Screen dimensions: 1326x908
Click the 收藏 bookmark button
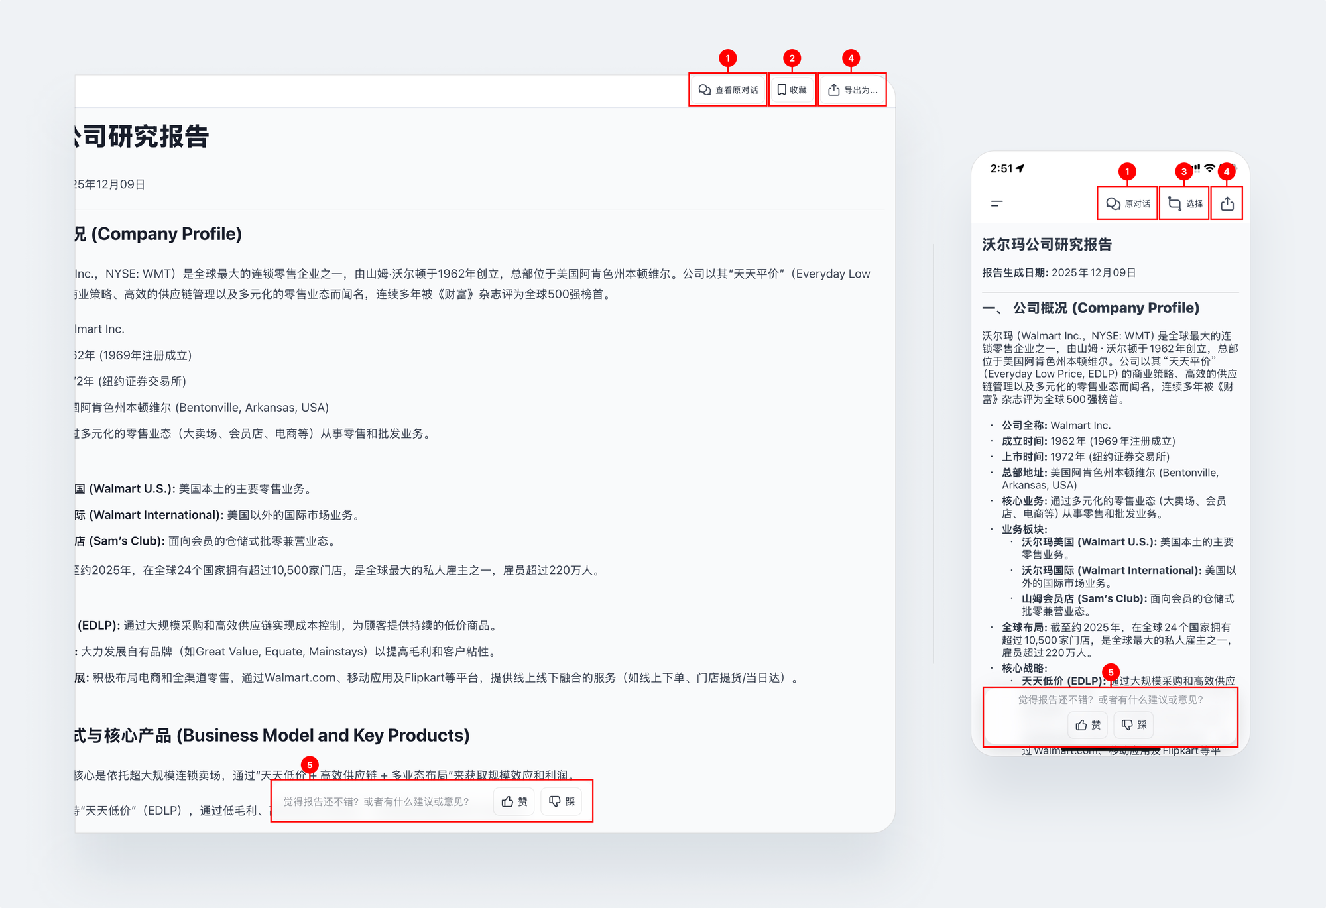pos(792,90)
